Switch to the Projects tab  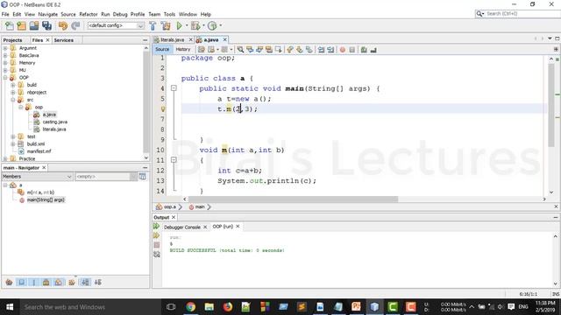pos(13,40)
